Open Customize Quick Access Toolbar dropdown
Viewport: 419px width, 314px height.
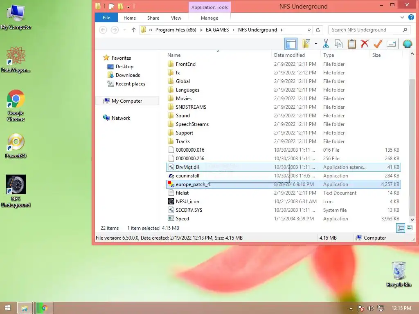coord(128,7)
